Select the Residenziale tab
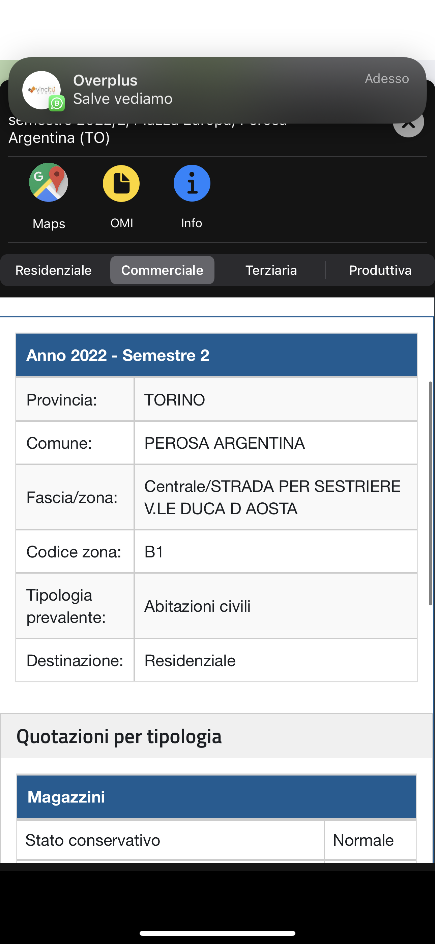This screenshot has width=435, height=944. (x=54, y=270)
